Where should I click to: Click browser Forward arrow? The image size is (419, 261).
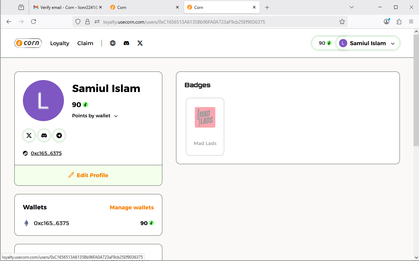[21, 22]
